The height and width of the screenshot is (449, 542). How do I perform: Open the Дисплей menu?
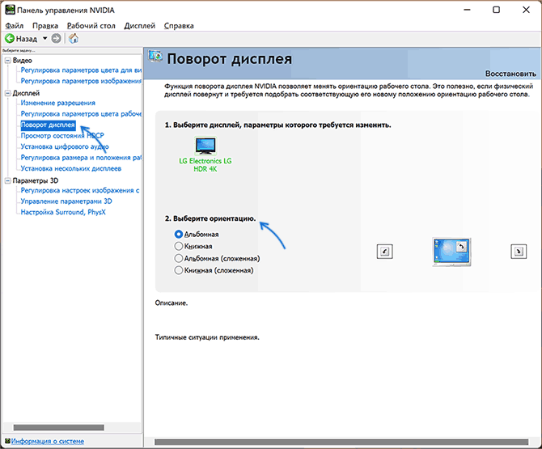pos(140,26)
